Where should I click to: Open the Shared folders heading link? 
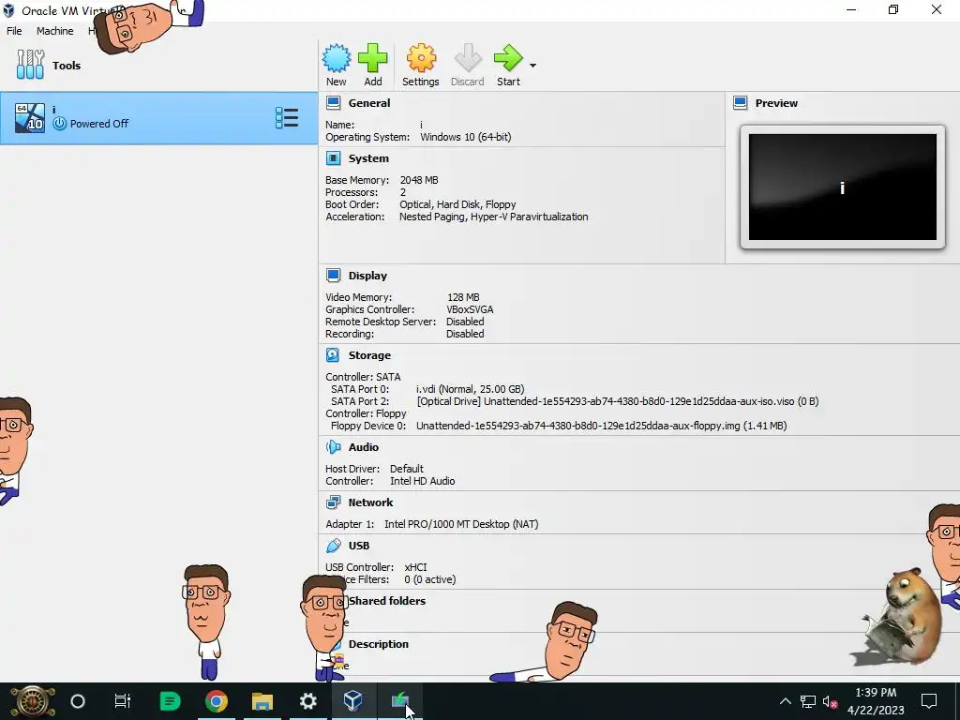(x=387, y=601)
